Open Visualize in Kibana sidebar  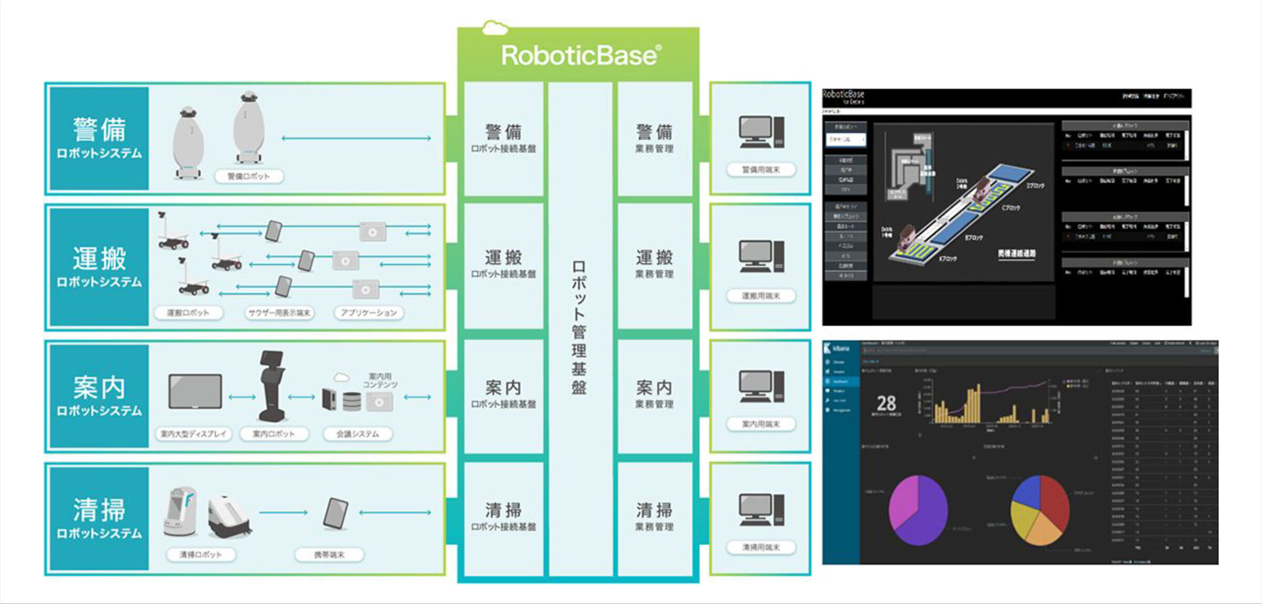(x=839, y=372)
